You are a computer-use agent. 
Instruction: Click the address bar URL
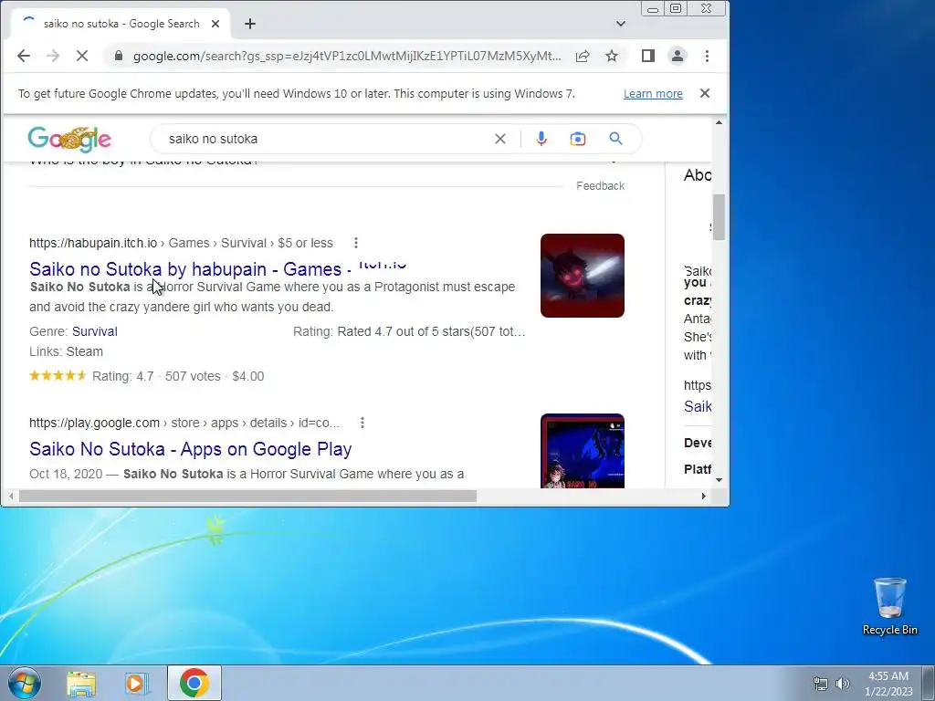click(347, 56)
